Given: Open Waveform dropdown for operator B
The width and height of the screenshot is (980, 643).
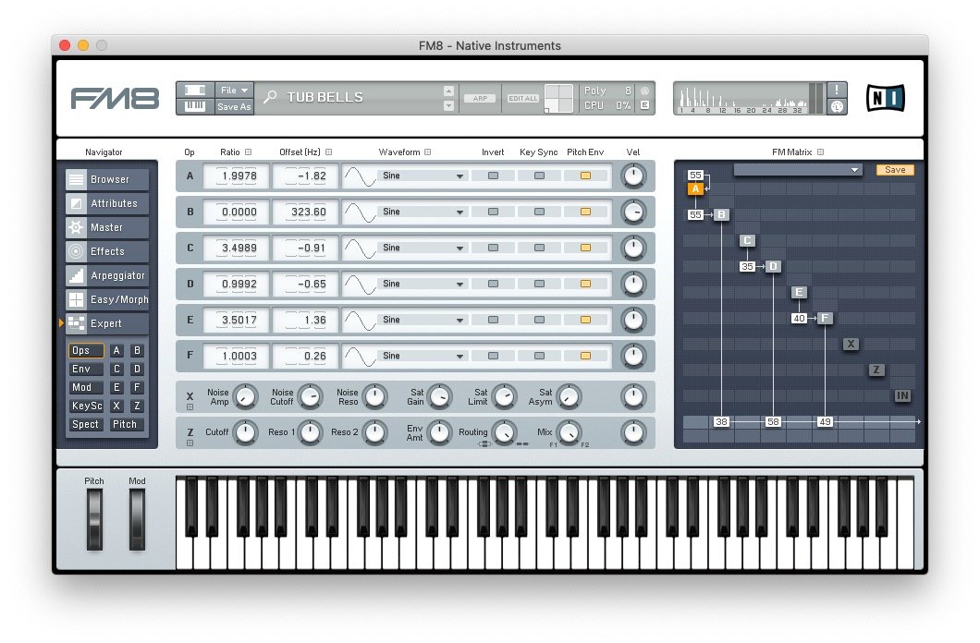Looking at the screenshot, I should [423, 212].
